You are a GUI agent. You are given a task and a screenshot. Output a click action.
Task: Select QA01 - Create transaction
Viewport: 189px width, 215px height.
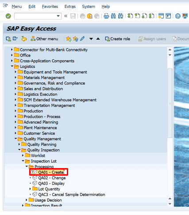point(51,172)
